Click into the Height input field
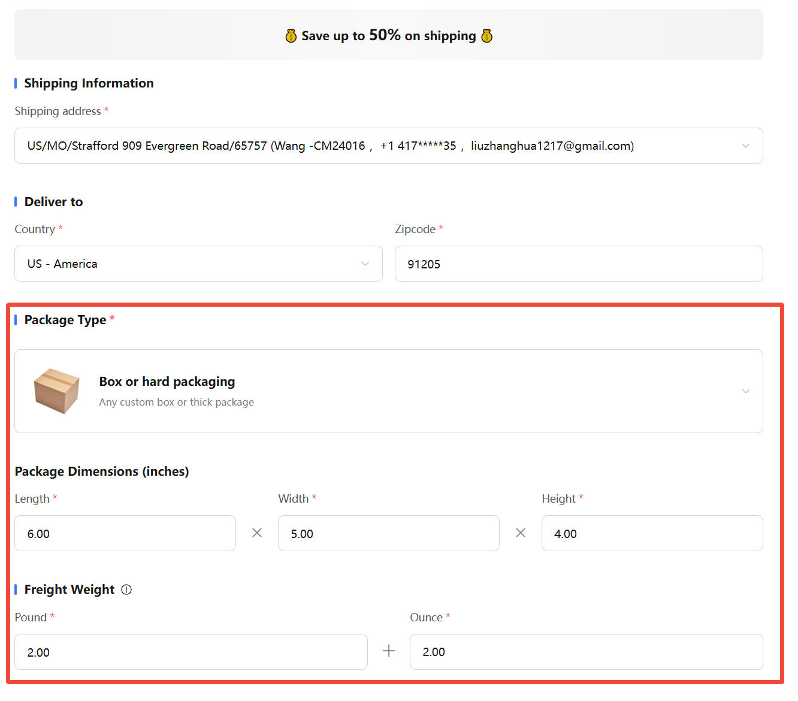Viewport: 798px width, 701px height. [x=652, y=533]
